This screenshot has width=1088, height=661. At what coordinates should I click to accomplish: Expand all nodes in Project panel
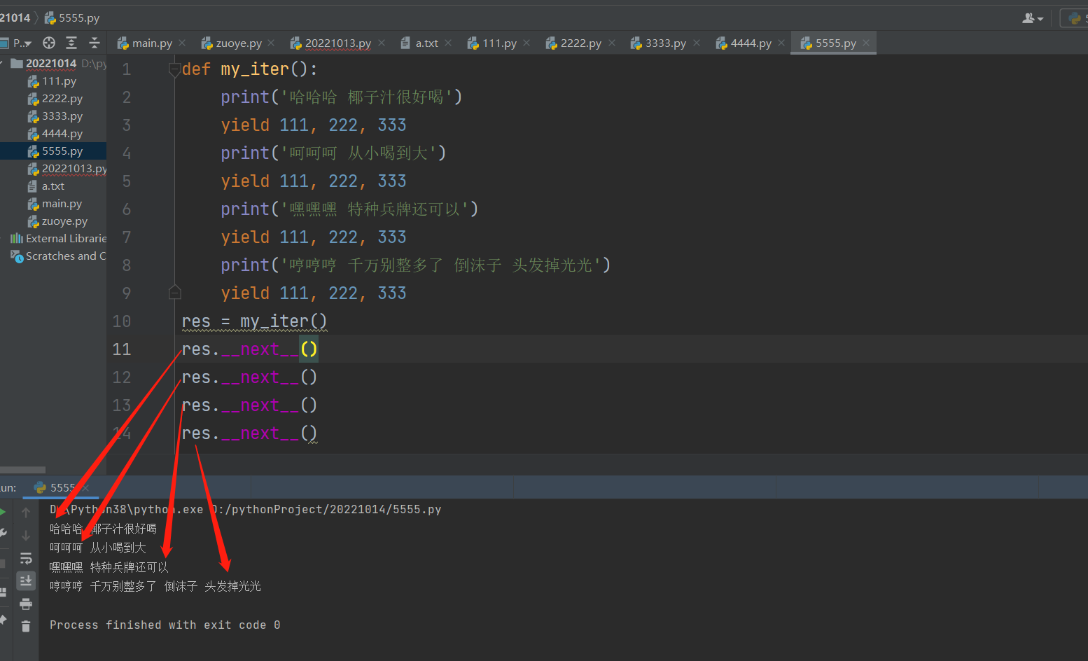click(71, 43)
